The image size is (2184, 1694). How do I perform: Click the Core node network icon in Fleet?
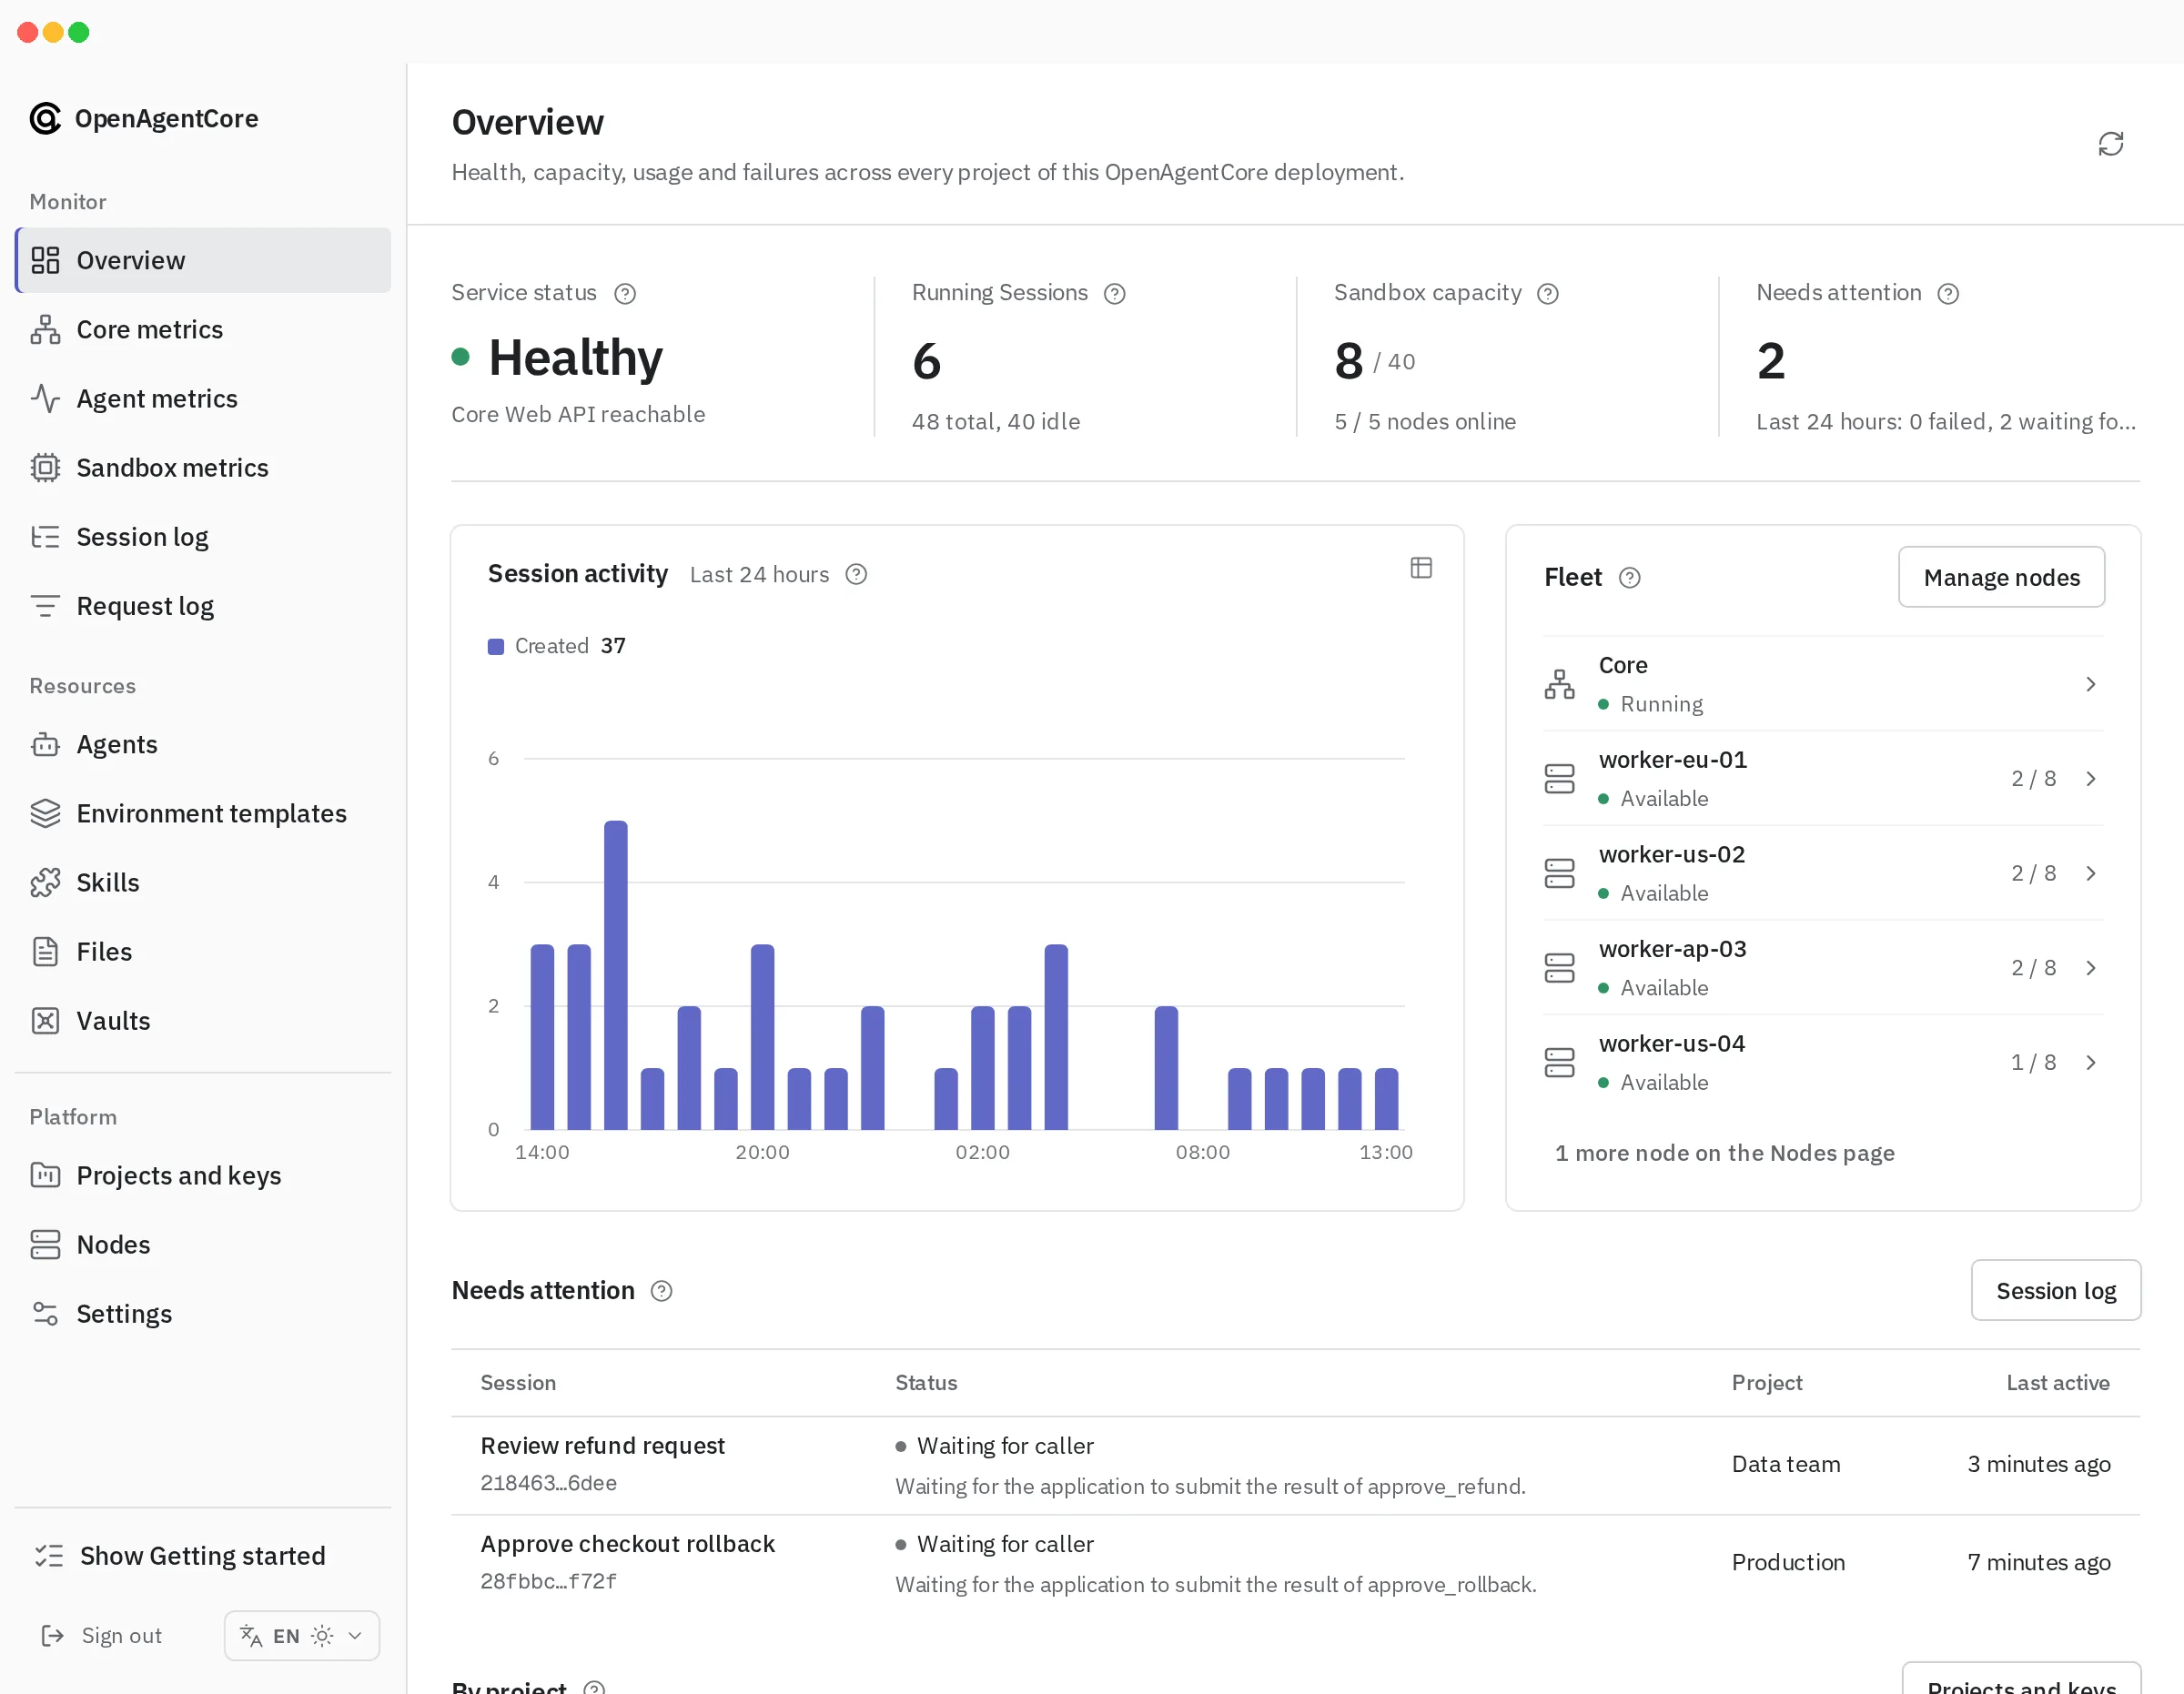tap(1559, 684)
